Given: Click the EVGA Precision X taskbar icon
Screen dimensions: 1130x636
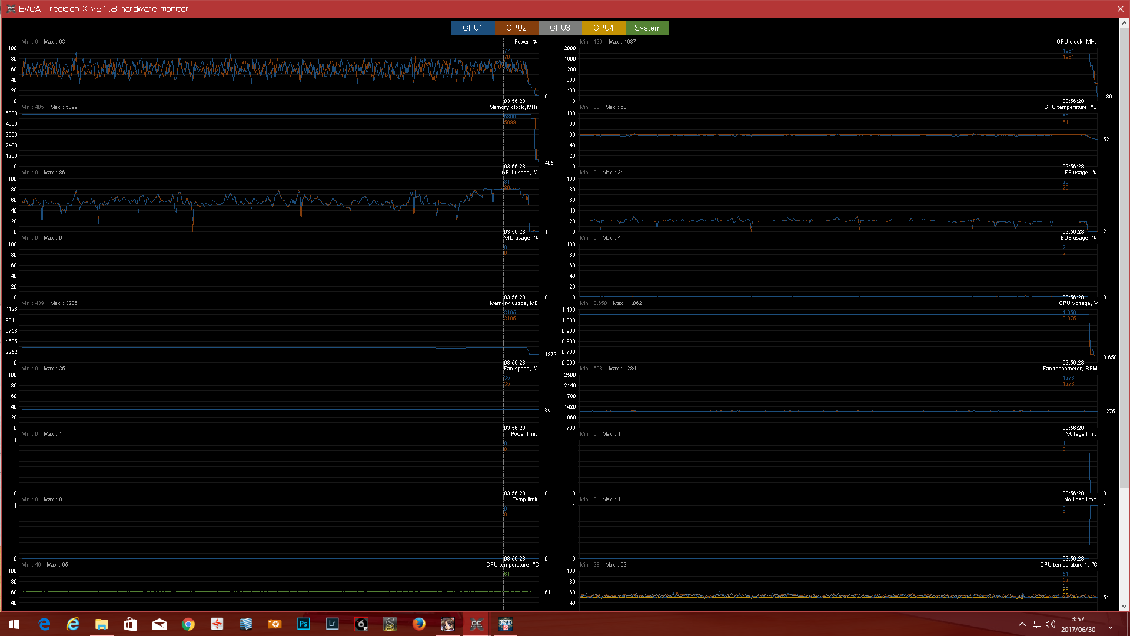Looking at the screenshot, I should [477, 624].
